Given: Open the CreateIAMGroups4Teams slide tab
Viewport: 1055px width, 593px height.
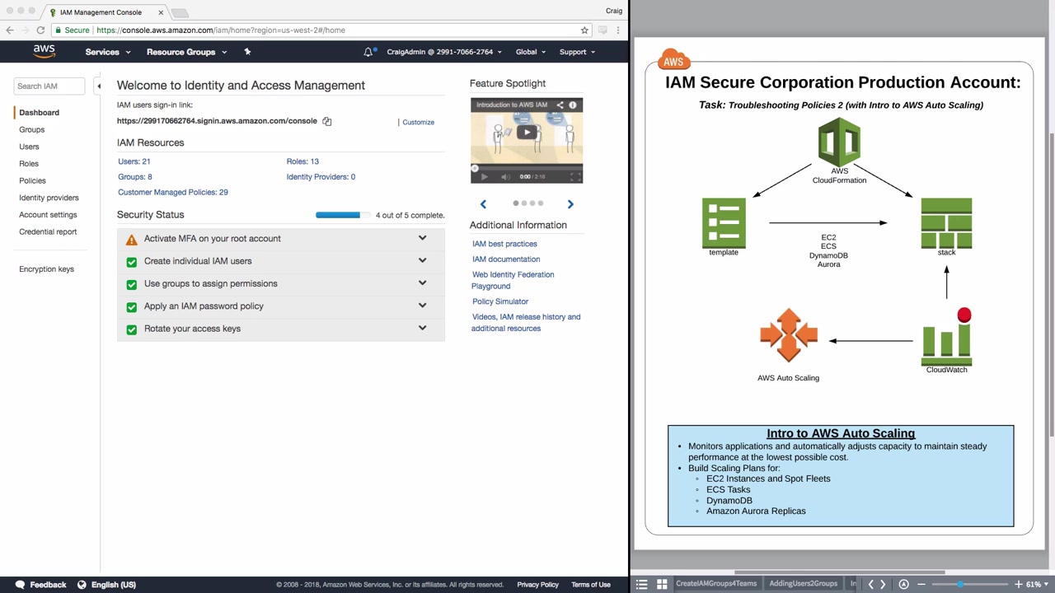Looking at the screenshot, I should (x=716, y=584).
